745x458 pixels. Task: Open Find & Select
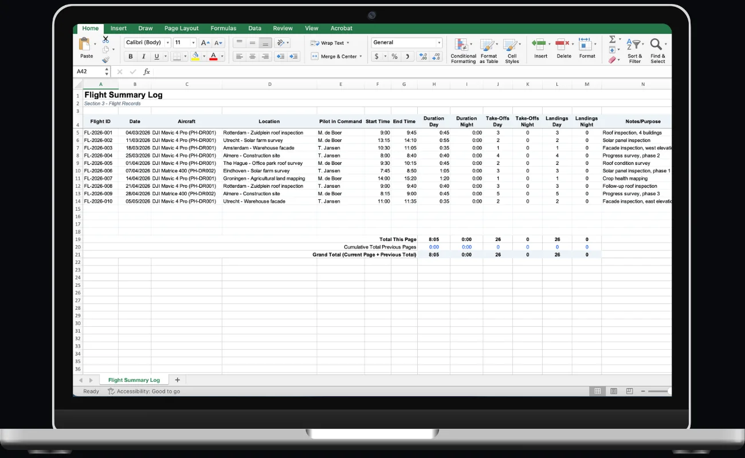coord(657,50)
